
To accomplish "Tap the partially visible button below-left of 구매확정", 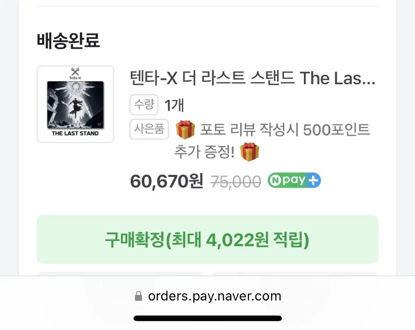I will pos(120,274).
